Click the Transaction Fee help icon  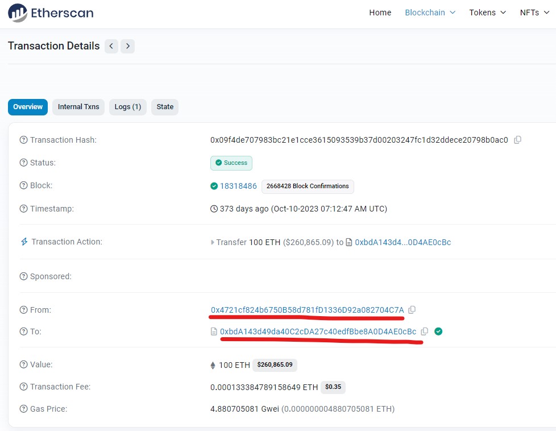click(x=23, y=386)
